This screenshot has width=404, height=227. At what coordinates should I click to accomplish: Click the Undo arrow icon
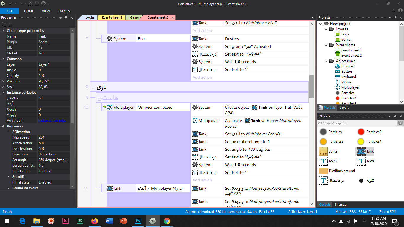coord(11,4)
